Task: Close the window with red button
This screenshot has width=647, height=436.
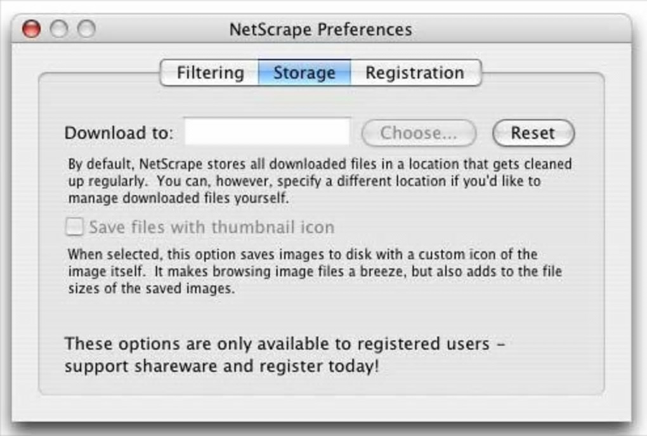Action: point(31,29)
